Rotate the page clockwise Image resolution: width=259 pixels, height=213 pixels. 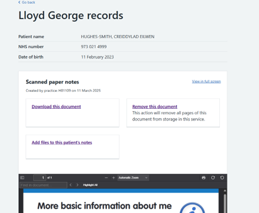(x=213, y=177)
